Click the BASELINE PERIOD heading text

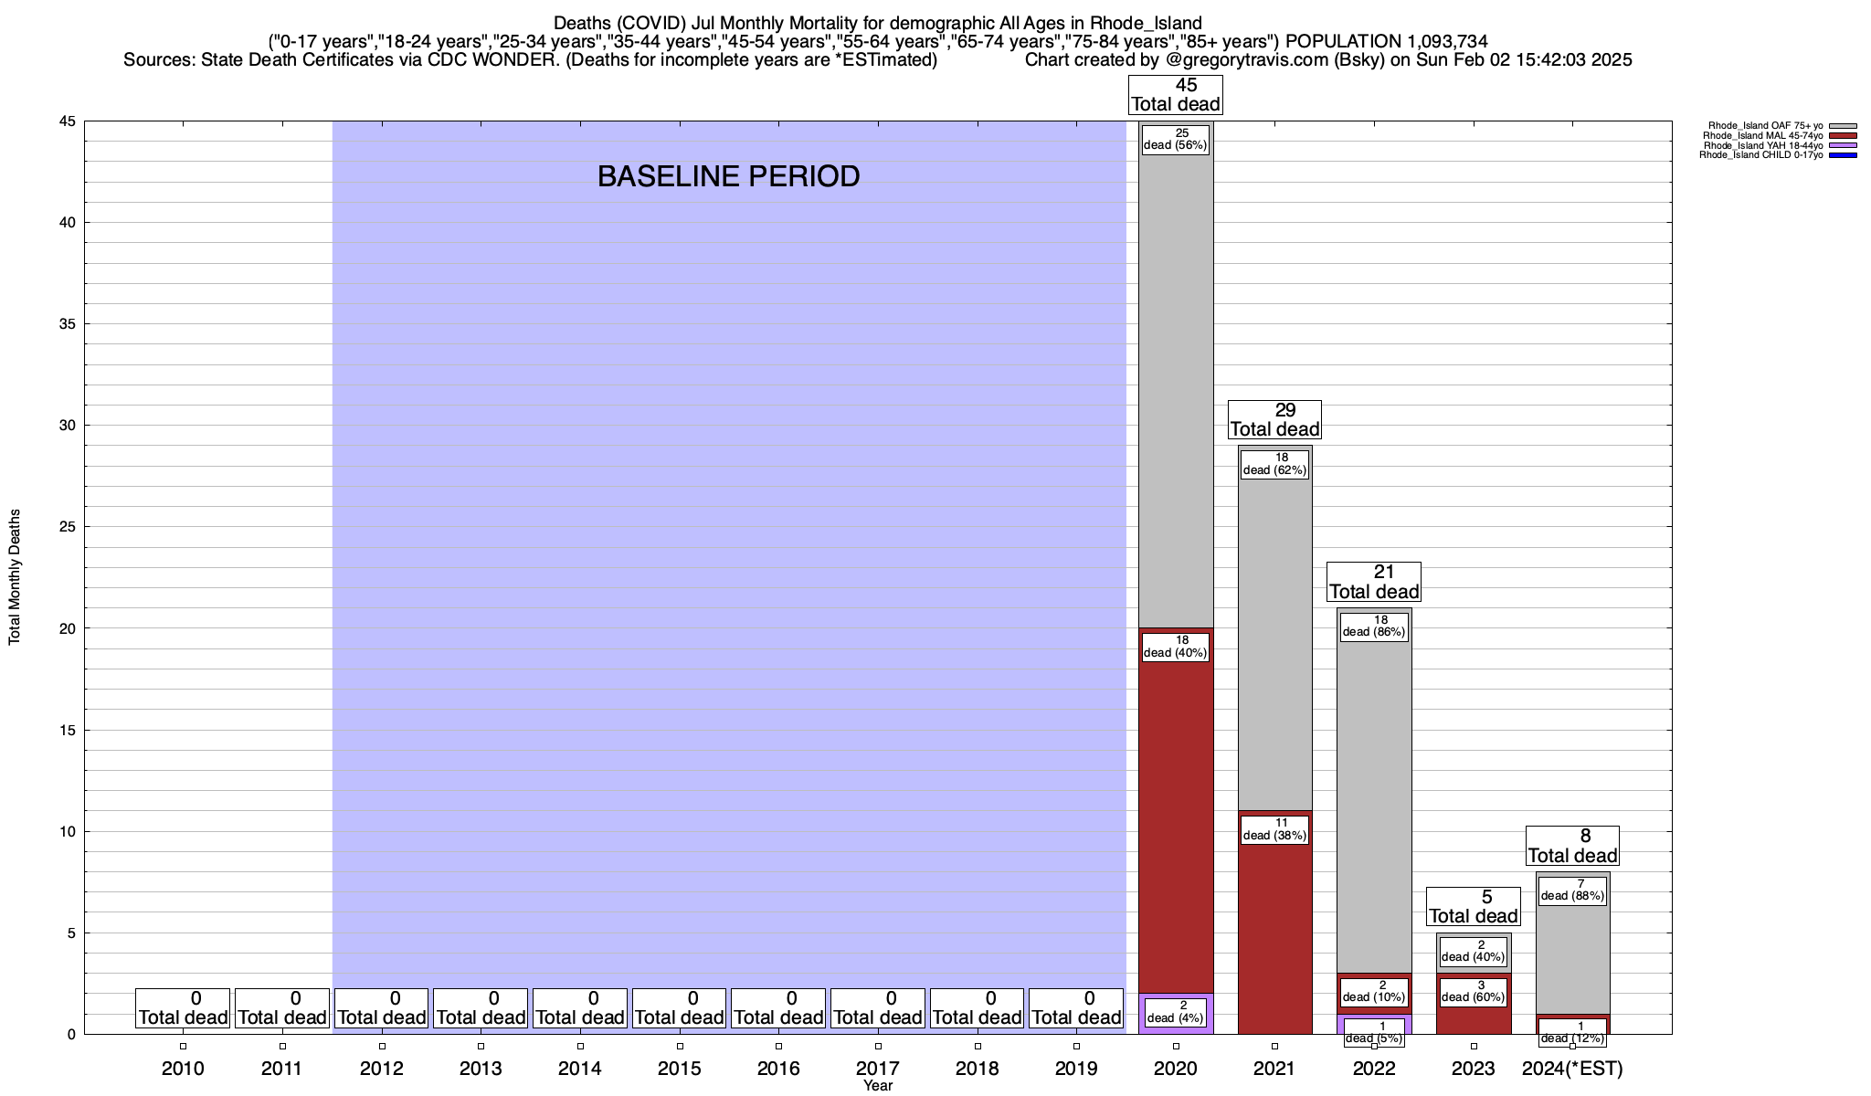tap(728, 176)
